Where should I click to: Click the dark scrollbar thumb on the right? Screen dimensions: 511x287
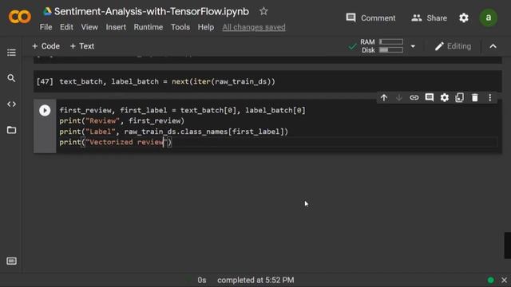pos(508,246)
